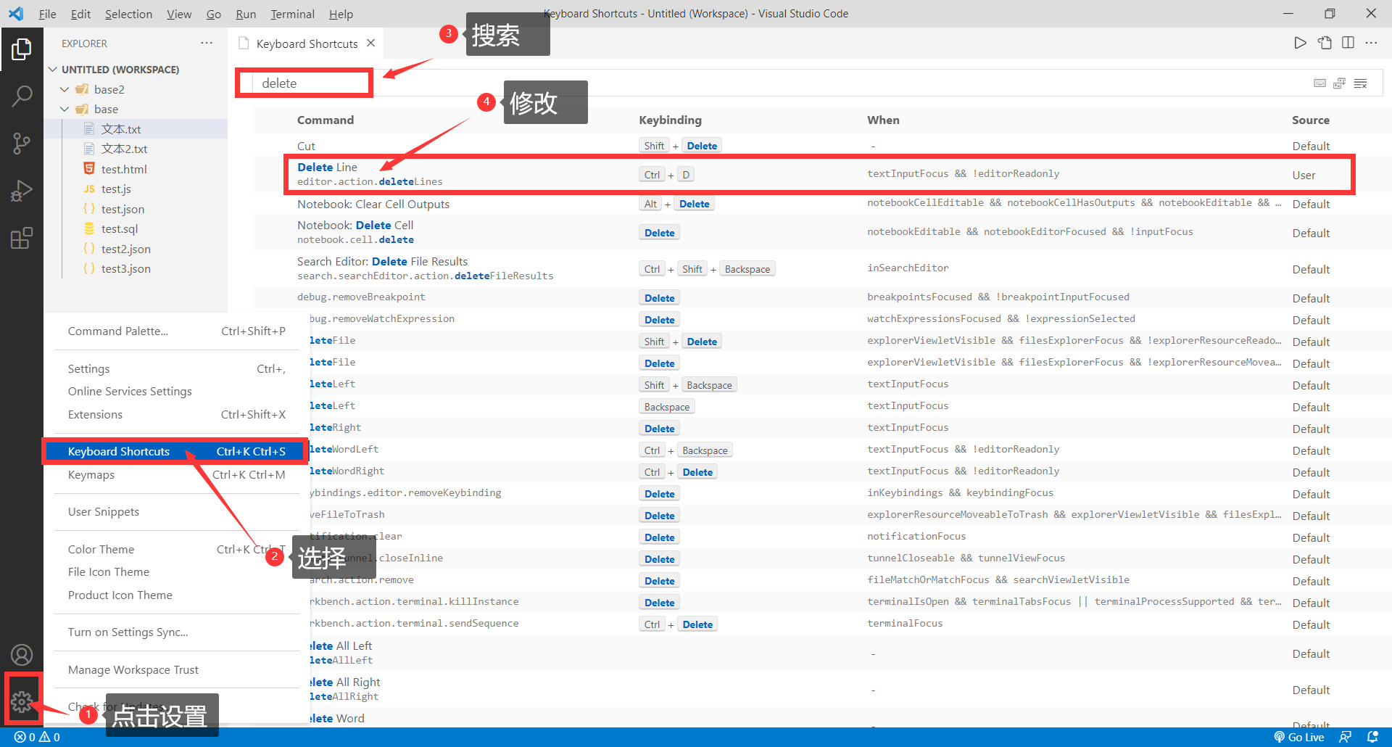Open Keyboard Shortcuts JSON file icon
The image size is (1392, 747).
click(x=1325, y=43)
